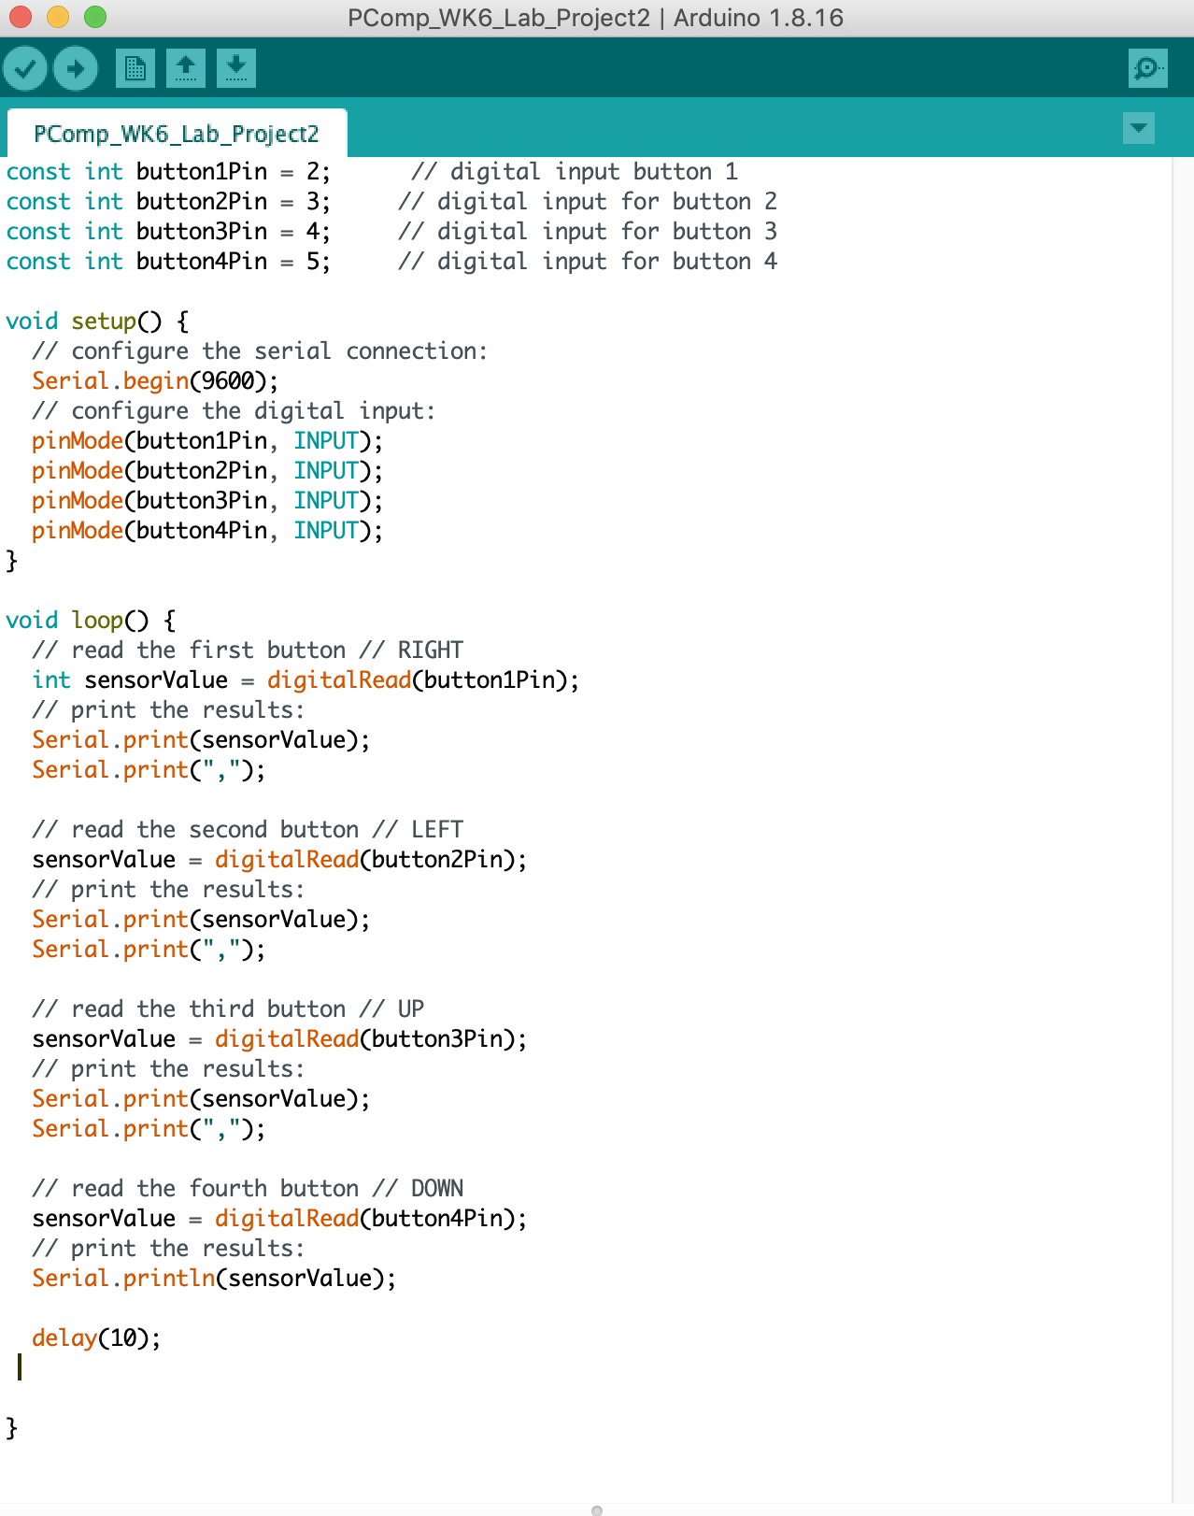
Task: Click on the void setup() declaration
Action: pos(97,322)
